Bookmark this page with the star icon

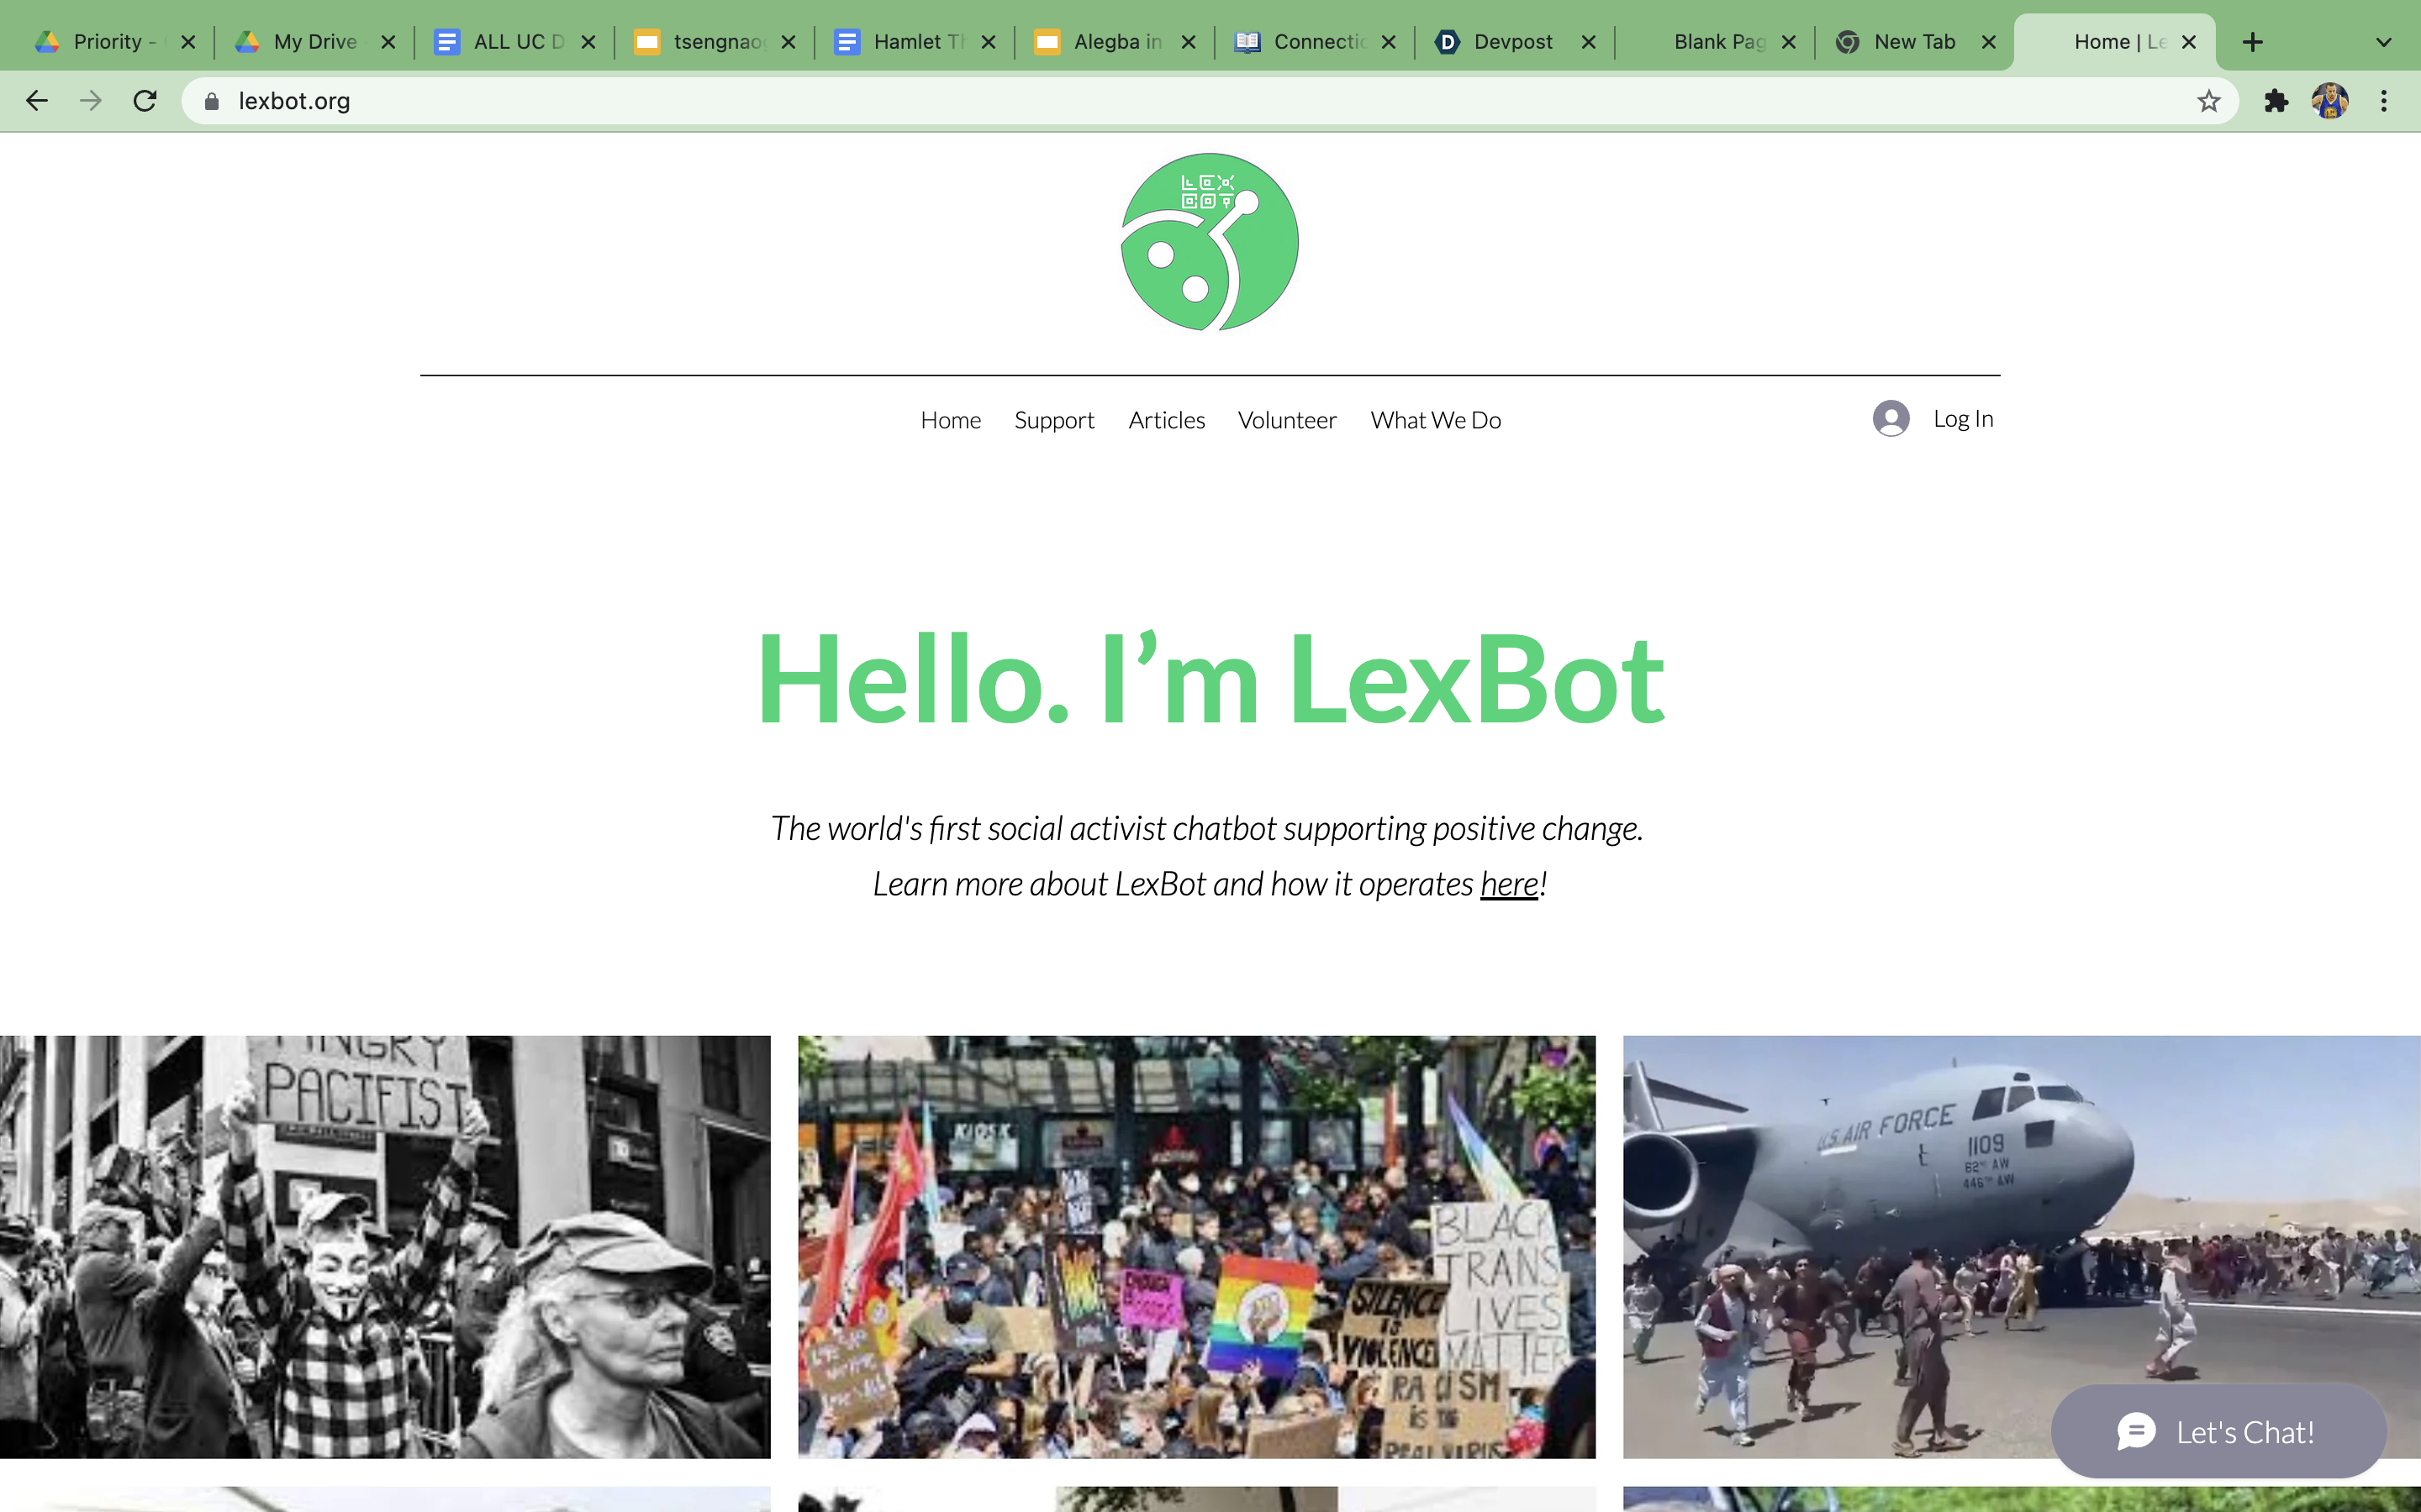click(2208, 101)
